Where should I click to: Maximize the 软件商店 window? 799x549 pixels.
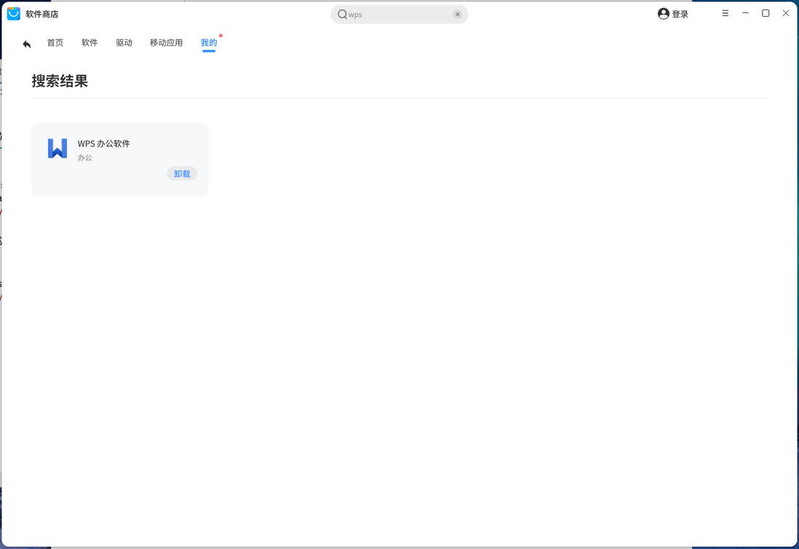click(x=766, y=13)
